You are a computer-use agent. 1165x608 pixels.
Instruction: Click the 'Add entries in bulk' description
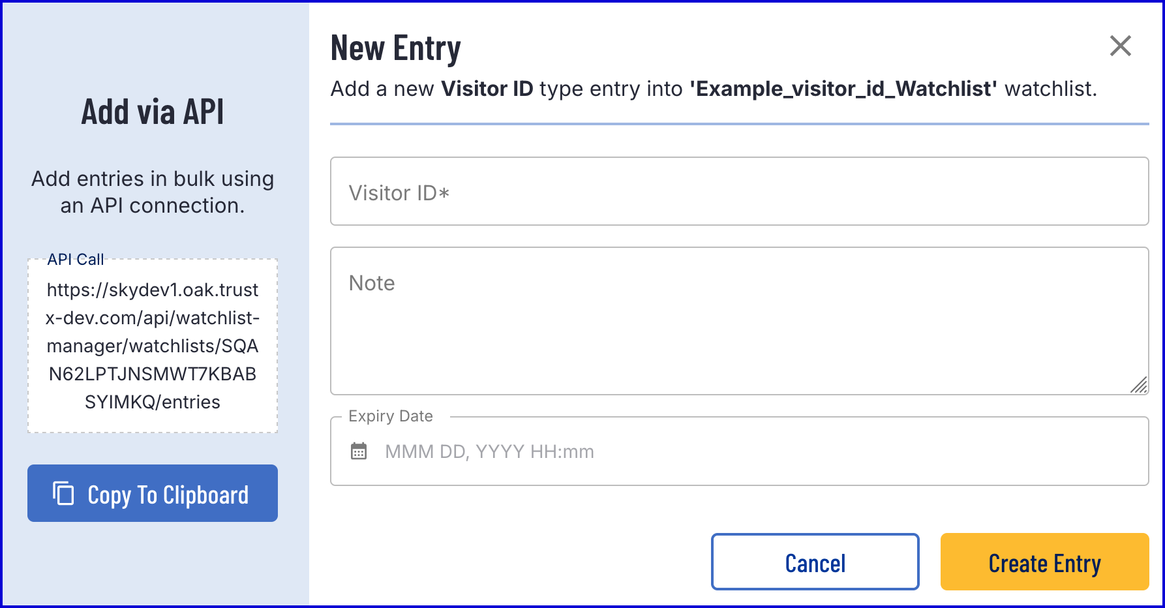[153, 192]
